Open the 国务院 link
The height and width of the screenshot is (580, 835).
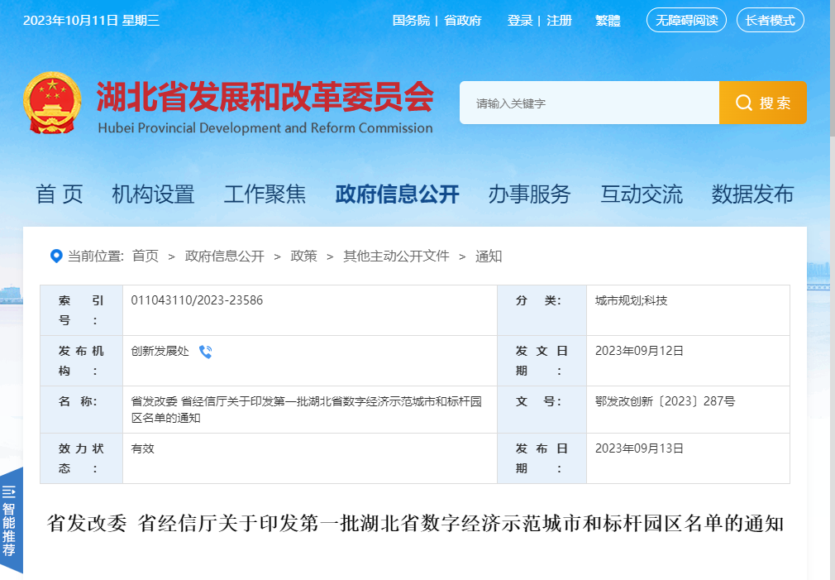point(411,20)
